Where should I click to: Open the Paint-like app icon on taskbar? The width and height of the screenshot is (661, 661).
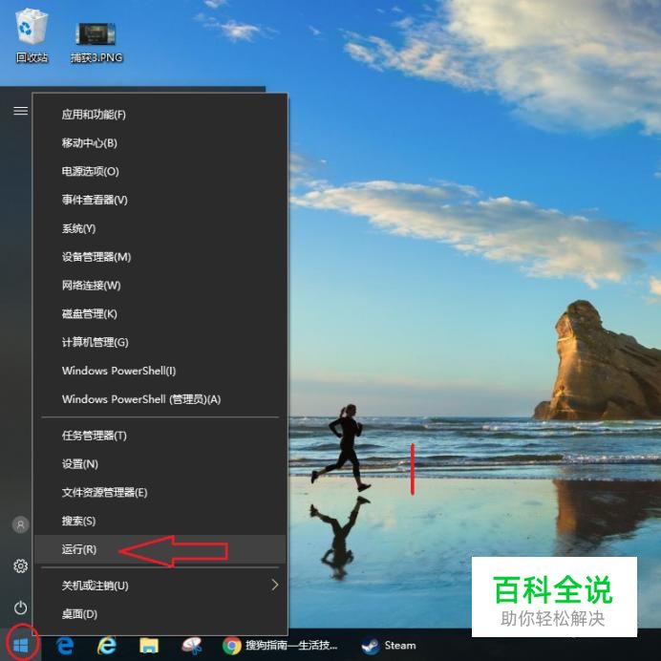click(191, 646)
